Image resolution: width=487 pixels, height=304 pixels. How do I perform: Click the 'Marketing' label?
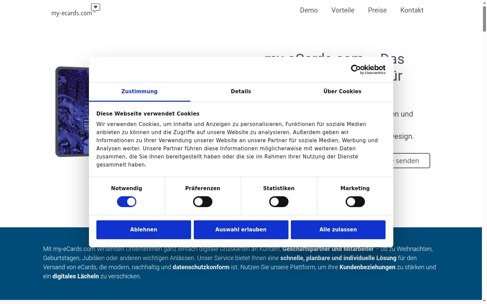pos(355,188)
